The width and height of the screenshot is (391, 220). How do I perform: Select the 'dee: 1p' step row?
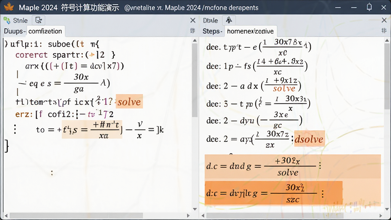click(x=257, y=66)
